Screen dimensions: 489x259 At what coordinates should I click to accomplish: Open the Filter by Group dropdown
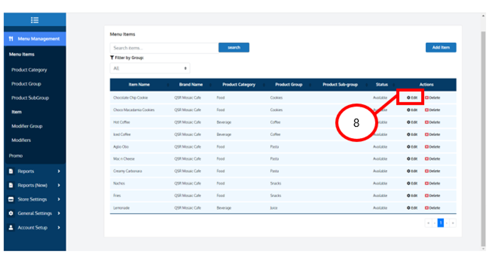(150, 68)
